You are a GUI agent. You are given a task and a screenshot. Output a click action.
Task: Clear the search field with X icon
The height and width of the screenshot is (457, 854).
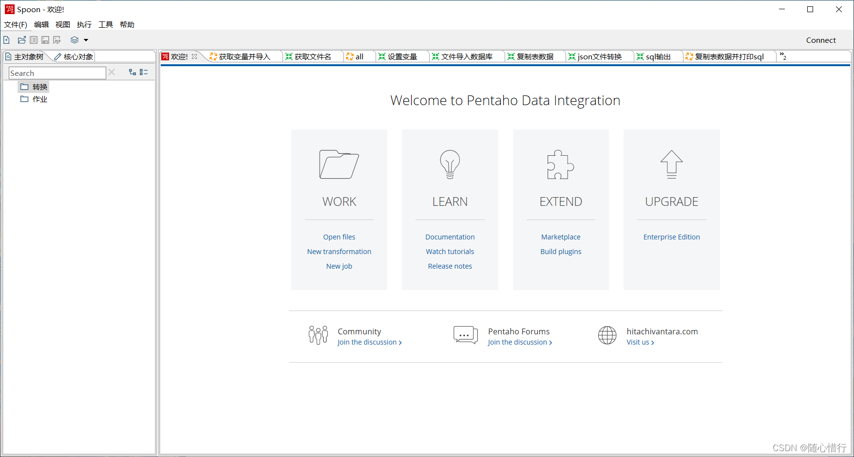112,72
